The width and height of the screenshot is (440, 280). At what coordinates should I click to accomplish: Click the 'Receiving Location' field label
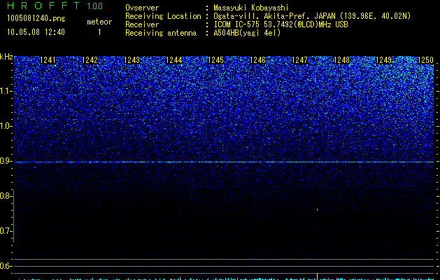[163, 16]
